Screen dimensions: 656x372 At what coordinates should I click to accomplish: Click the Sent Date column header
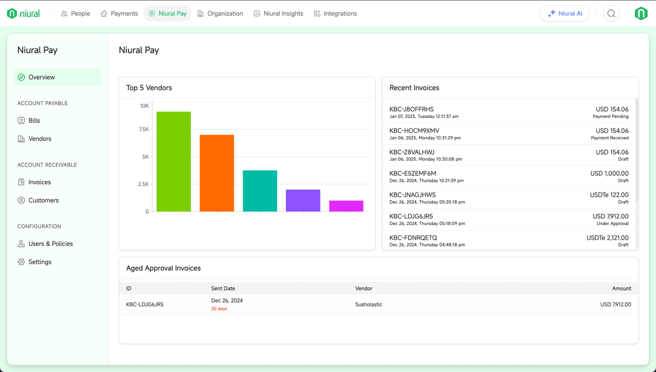click(x=223, y=288)
